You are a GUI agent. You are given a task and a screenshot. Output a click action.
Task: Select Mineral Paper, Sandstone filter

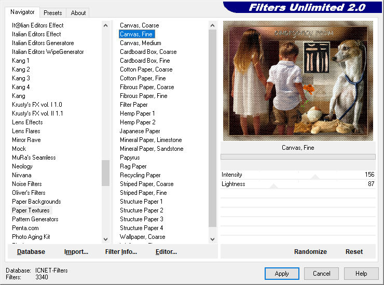click(152, 149)
